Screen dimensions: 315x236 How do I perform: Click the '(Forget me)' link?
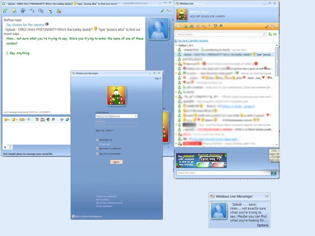[105, 144]
